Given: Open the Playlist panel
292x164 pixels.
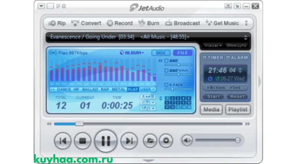Looking at the screenshot, I should pyautogui.click(x=238, y=109).
